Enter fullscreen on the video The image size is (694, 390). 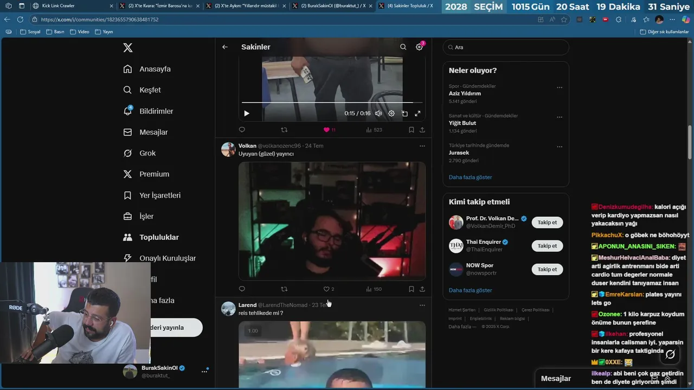[x=417, y=113]
